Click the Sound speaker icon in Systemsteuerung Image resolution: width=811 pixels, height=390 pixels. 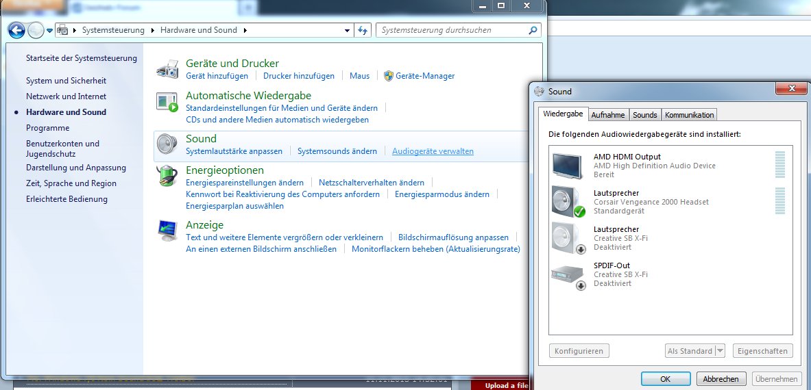[x=167, y=144]
